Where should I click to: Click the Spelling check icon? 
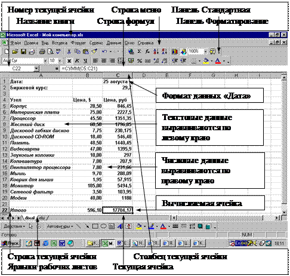[58, 51]
